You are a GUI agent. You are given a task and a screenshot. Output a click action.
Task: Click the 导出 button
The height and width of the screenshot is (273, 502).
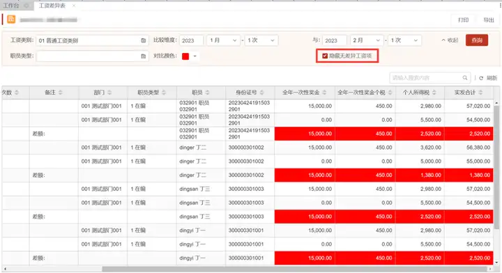[489, 19]
